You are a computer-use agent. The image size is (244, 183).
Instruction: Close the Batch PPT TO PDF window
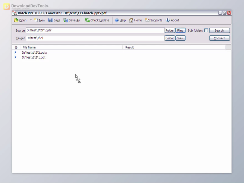click(229, 13)
